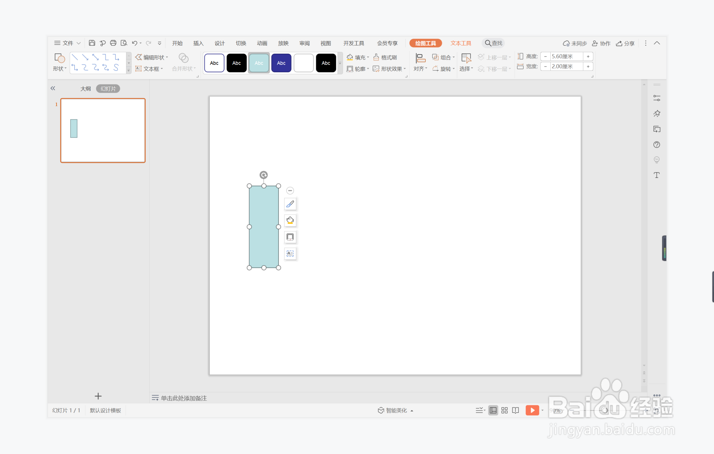Viewport: 714px width, 454px height.
Task: Click the 格式刷 format painter
Action: [x=385, y=57]
